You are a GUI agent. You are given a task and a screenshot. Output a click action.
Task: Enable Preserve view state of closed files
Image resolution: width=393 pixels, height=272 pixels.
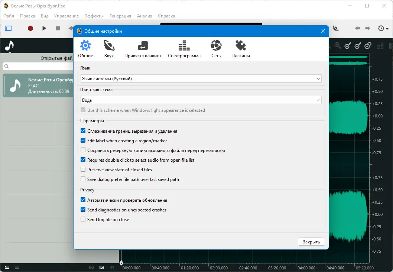tap(83, 169)
